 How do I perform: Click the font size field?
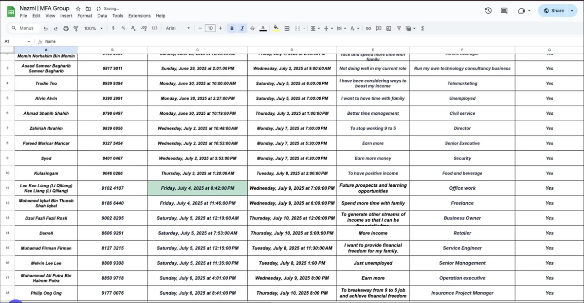point(210,28)
